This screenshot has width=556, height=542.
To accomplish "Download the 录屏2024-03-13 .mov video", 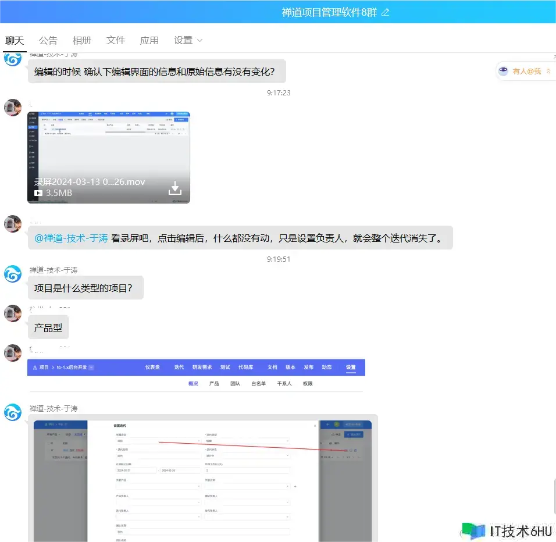I will click(175, 188).
